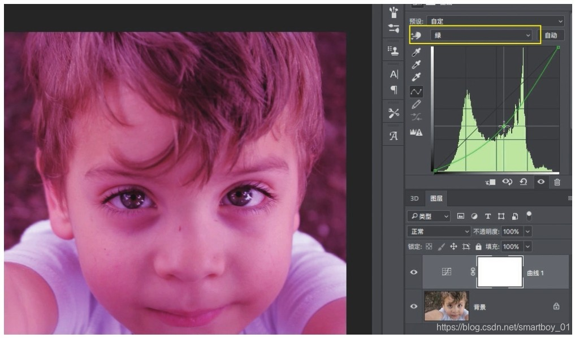Toggle lock all padlock icon
Screen dimensions: 575x338
tap(478, 246)
